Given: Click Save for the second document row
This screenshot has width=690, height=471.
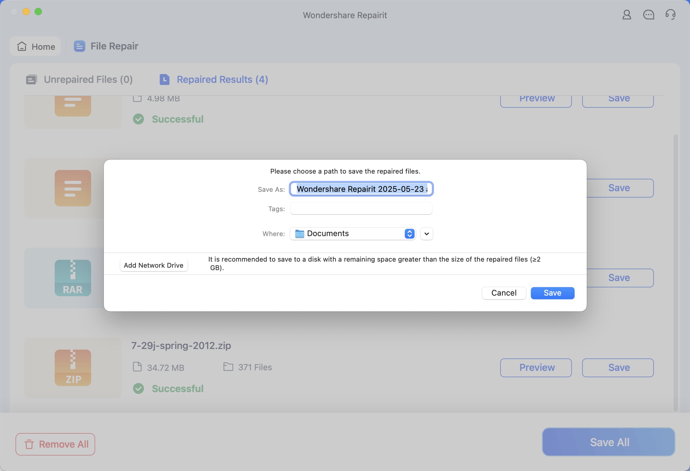Looking at the screenshot, I should click(620, 188).
